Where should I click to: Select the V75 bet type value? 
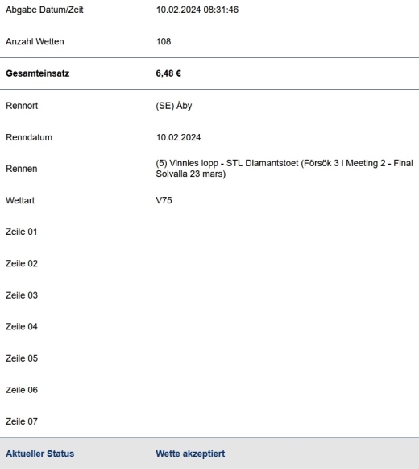(x=164, y=200)
